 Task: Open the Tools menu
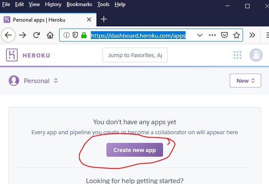103,4
